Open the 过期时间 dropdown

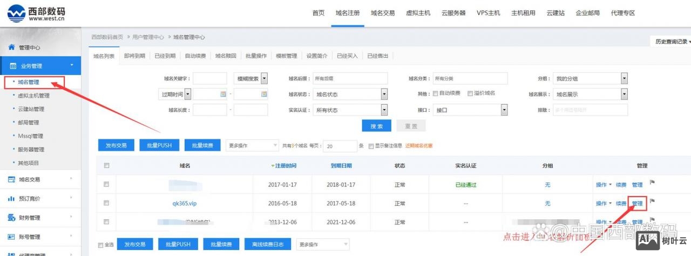[x=175, y=94]
